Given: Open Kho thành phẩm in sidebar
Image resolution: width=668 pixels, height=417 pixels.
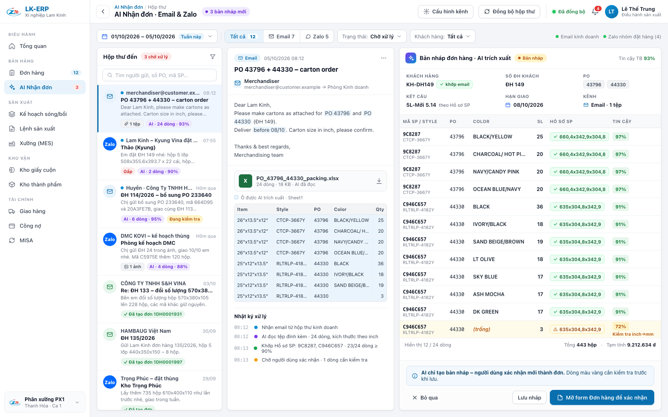Looking at the screenshot, I should [x=45, y=184].
